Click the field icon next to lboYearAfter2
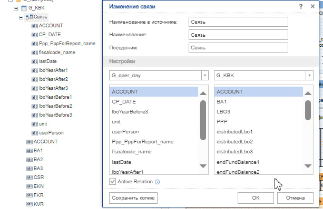This screenshot has height=209, width=323. click(x=34, y=79)
